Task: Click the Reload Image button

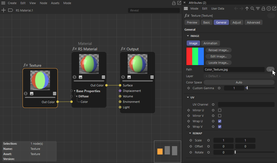Action: (x=218, y=50)
